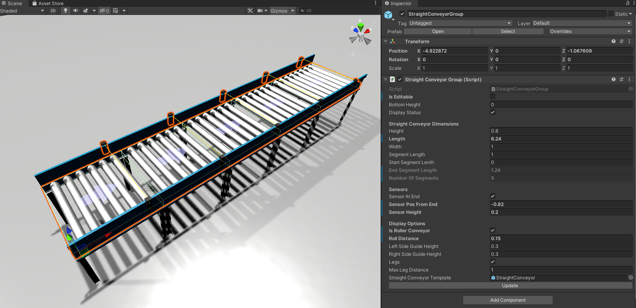Open Straight Conveyor Group script presets icon
Screen dimensions: 636x308
tap(621, 79)
